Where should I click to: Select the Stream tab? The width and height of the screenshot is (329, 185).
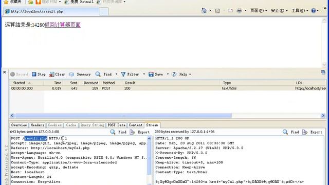152,125
